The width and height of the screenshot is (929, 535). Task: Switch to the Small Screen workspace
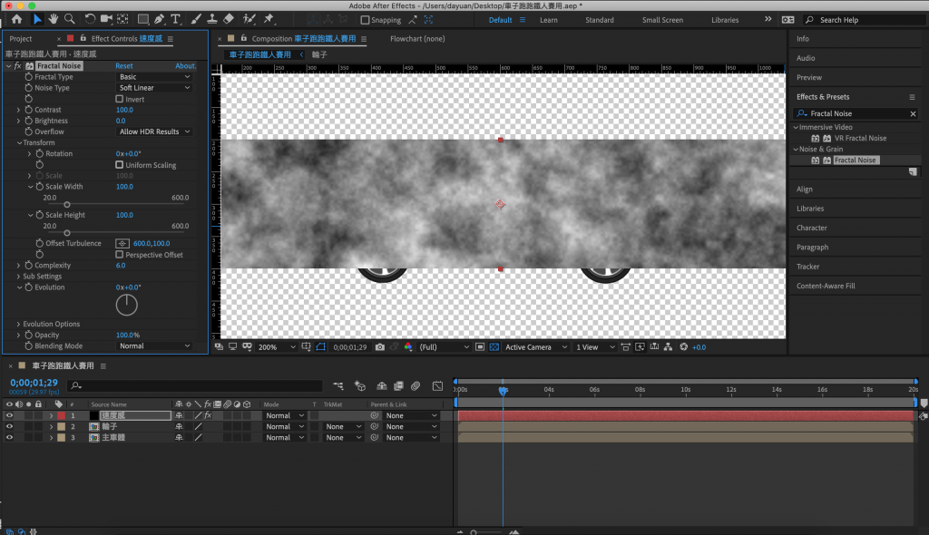coord(662,20)
